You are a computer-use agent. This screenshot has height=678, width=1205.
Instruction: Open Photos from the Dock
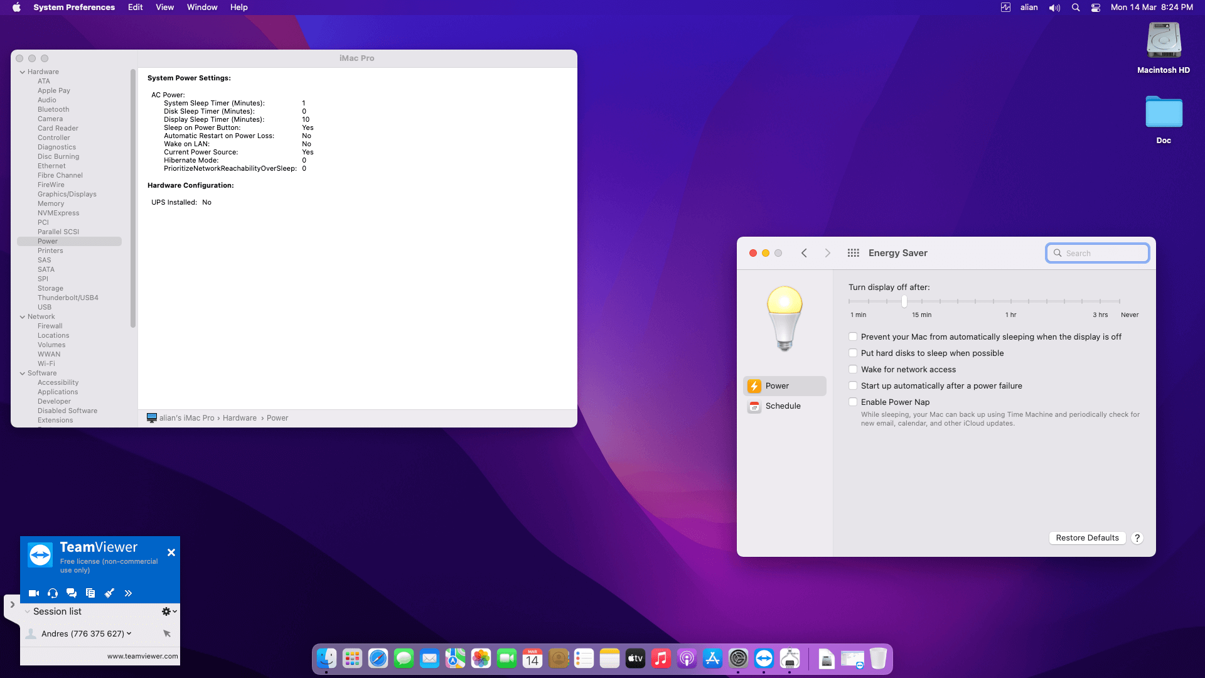(481, 659)
